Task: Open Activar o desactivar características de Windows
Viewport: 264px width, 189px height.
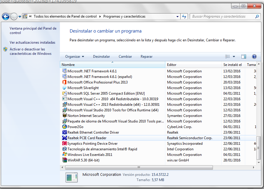Action: tap(30, 52)
